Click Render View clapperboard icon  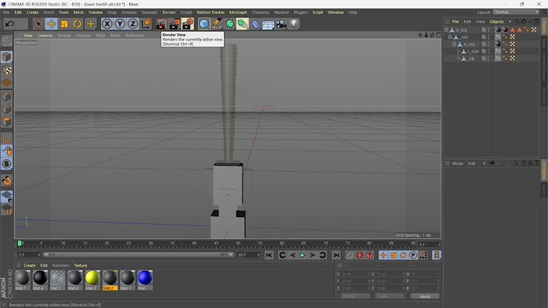pos(161,24)
